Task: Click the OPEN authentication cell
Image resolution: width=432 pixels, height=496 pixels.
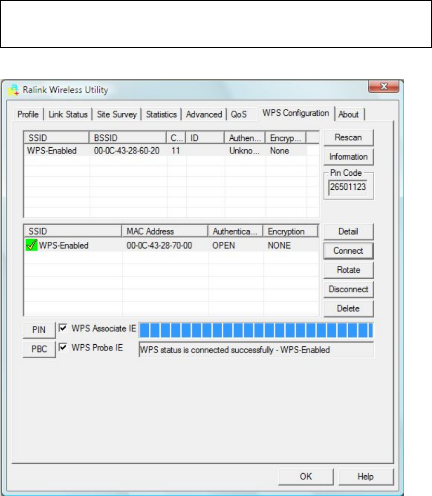Action: 224,245
